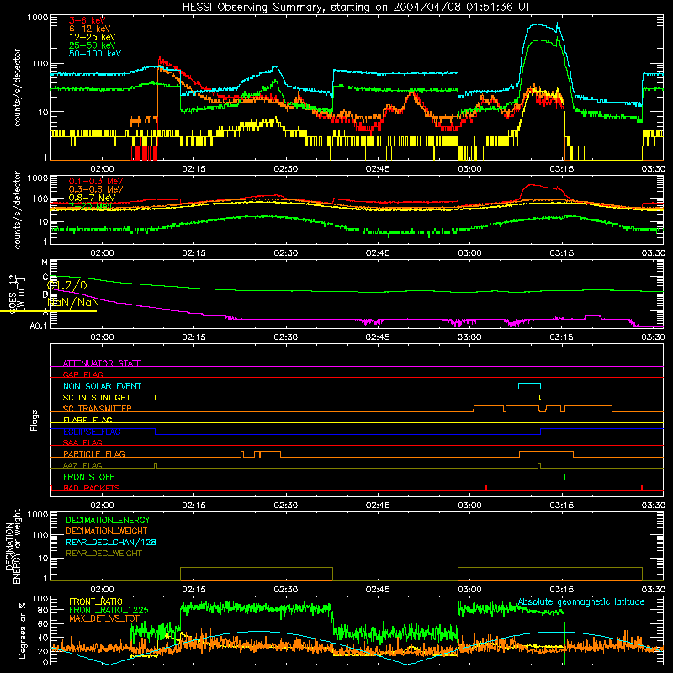Click the HESSI Observing Summary plot title

pos(356,8)
